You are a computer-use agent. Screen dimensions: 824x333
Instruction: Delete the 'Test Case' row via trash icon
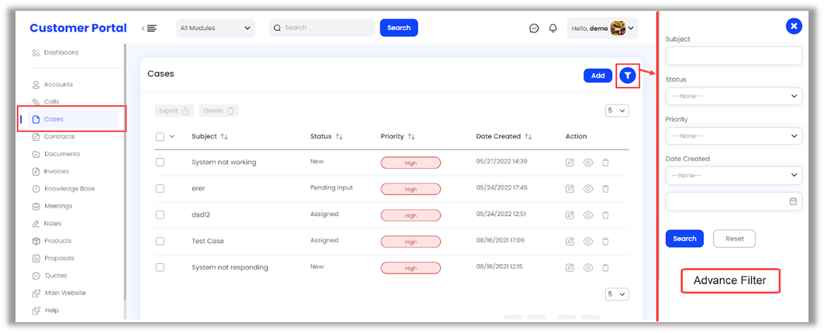pyautogui.click(x=605, y=242)
